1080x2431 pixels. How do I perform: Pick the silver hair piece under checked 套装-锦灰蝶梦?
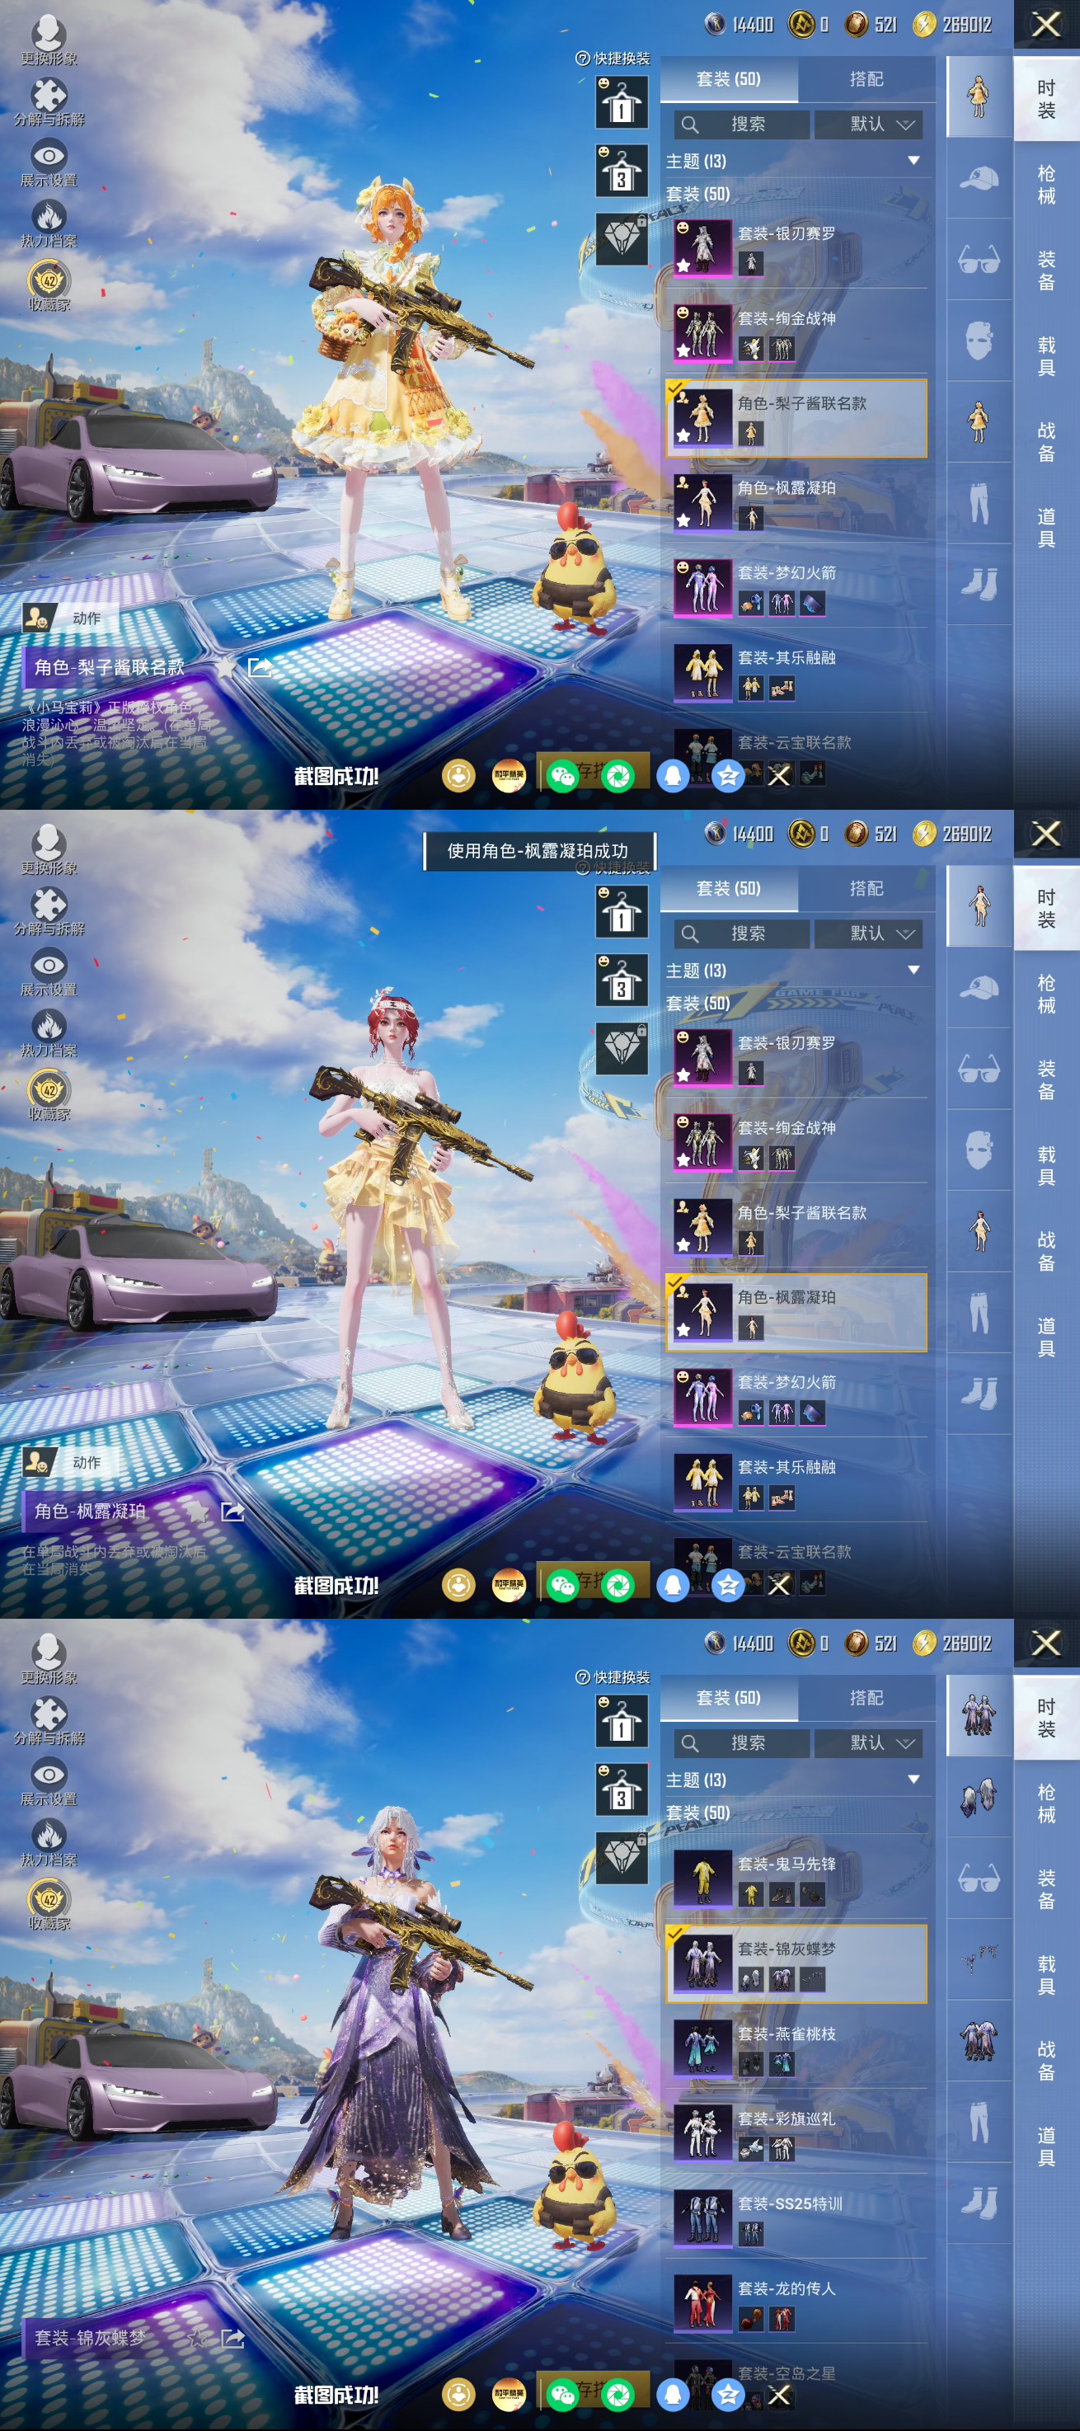pyautogui.click(x=751, y=1979)
